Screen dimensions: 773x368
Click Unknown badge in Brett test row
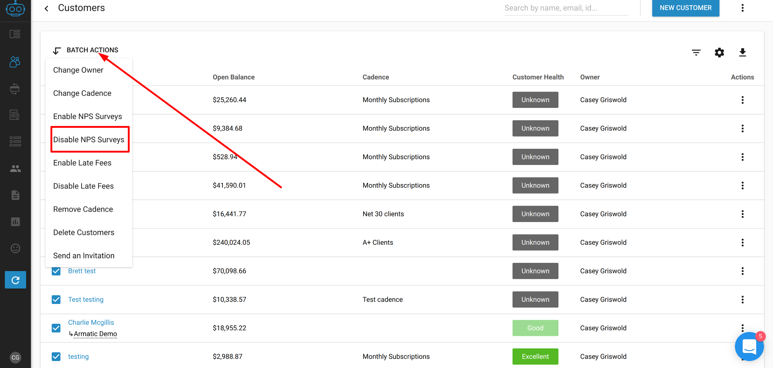(x=535, y=271)
